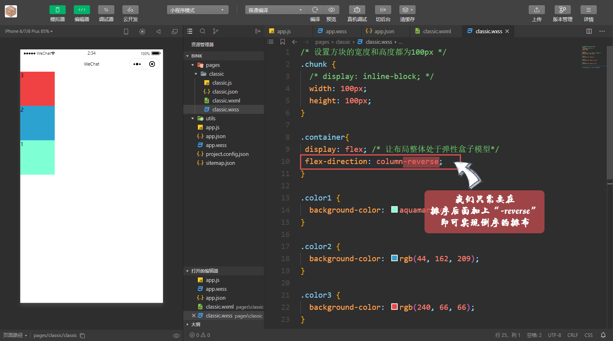
Task: Click the 页面路径 page path control
Action: pos(15,335)
